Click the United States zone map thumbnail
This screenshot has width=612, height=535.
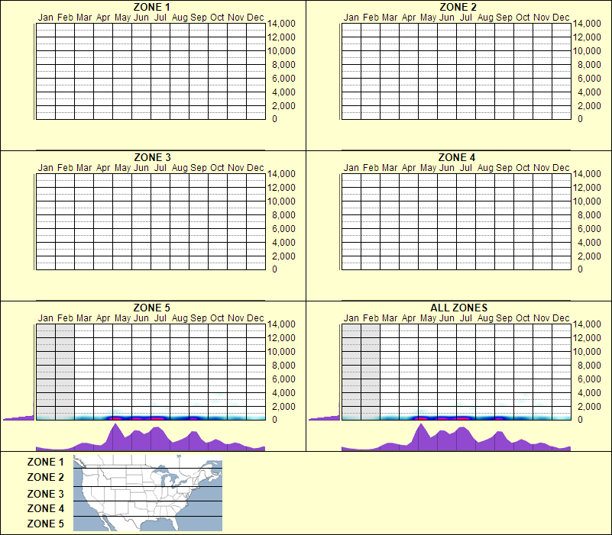coord(147,493)
